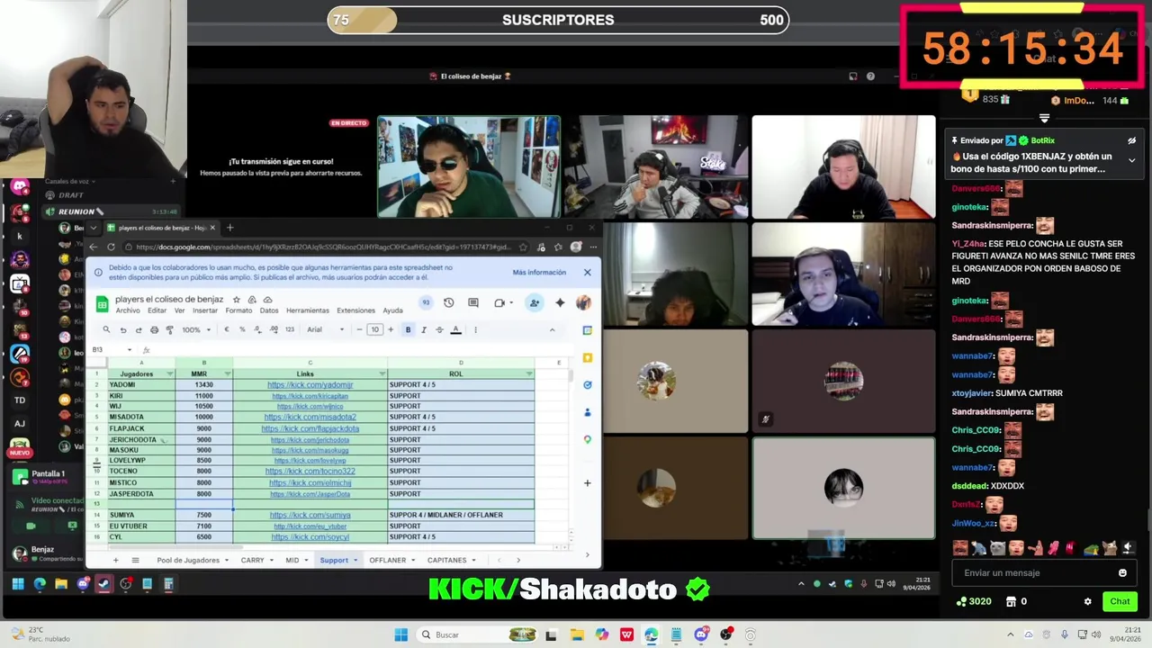Open the kick.com/tocino322 link
The width and height of the screenshot is (1152, 648).
coord(310,472)
